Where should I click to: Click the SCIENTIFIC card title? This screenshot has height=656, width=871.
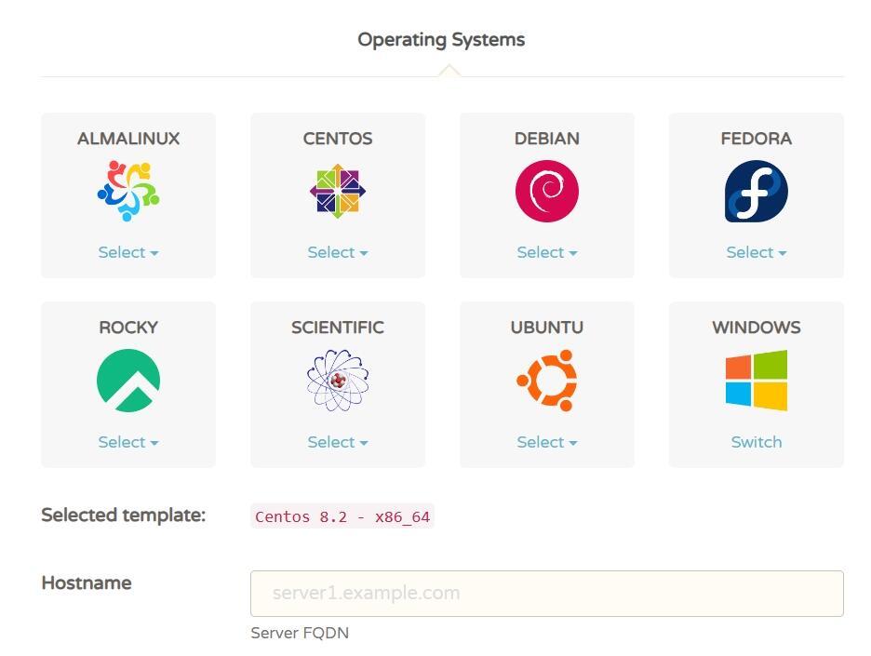(x=338, y=328)
